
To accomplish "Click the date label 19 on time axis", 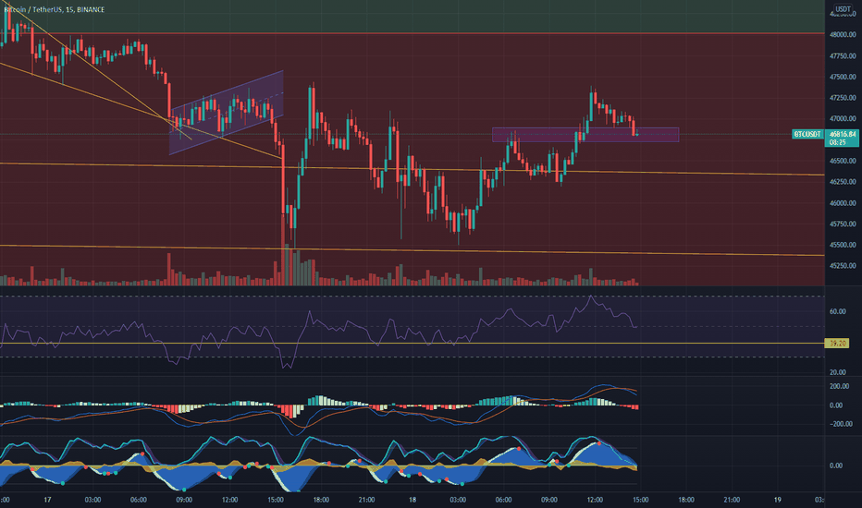I will pyautogui.click(x=777, y=500).
